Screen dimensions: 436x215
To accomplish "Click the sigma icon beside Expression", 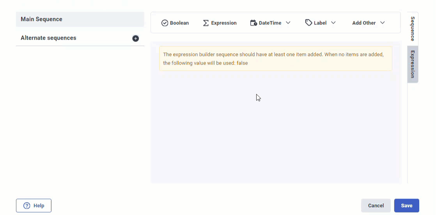I will pyautogui.click(x=206, y=23).
